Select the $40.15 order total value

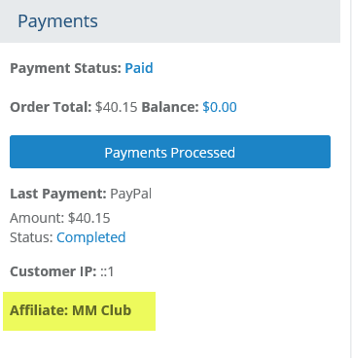117,107
